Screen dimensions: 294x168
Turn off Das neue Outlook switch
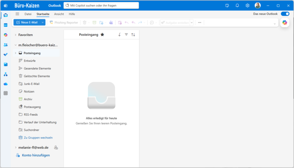tap(285, 14)
